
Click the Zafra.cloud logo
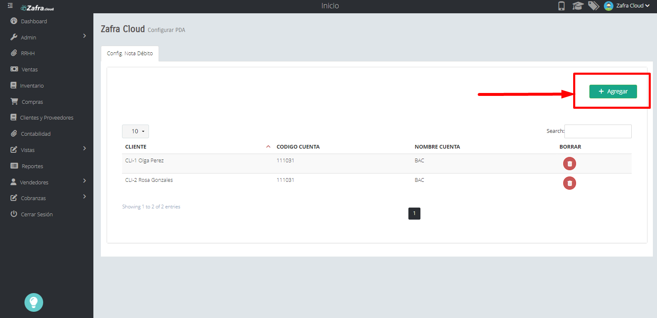37,8
